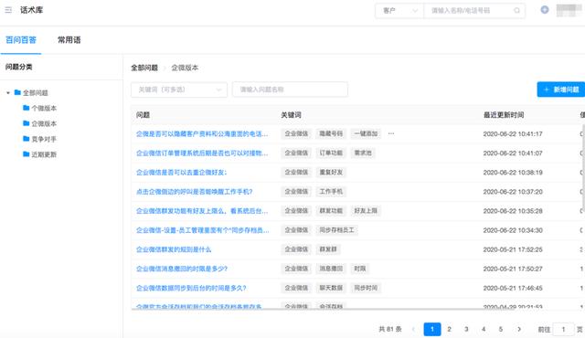This screenshot has width=585, height=338.
Task: Open the 关键词 (可多选) dropdown
Action: coord(179,90)
